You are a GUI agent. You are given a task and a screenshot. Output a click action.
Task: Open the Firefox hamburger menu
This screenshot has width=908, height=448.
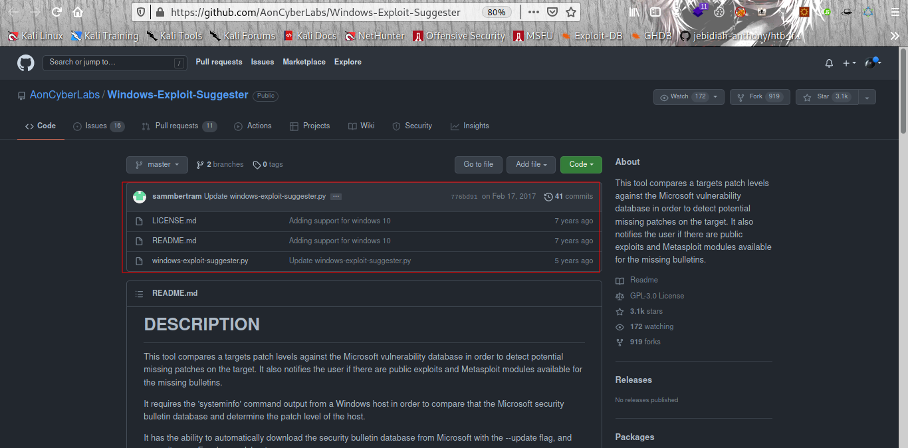pos(893,12)
